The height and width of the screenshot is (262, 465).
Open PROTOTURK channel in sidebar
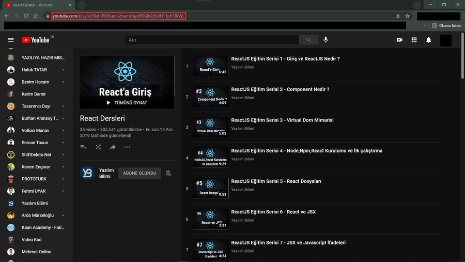point(36,179)
